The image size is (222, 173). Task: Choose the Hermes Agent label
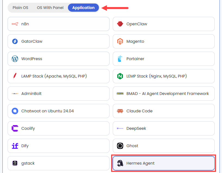[140, 163]
